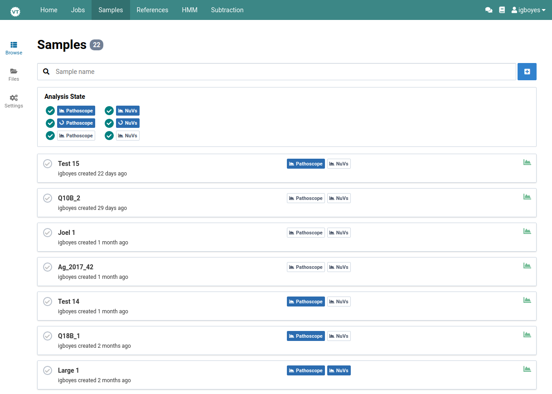Click the create sample plus button
552x394 pixels.
click(x=527, y=72)
